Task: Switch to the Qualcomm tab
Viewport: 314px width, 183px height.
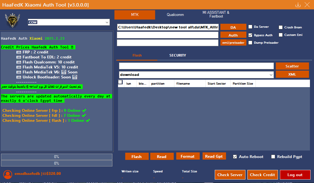Action: pos(175,15)
